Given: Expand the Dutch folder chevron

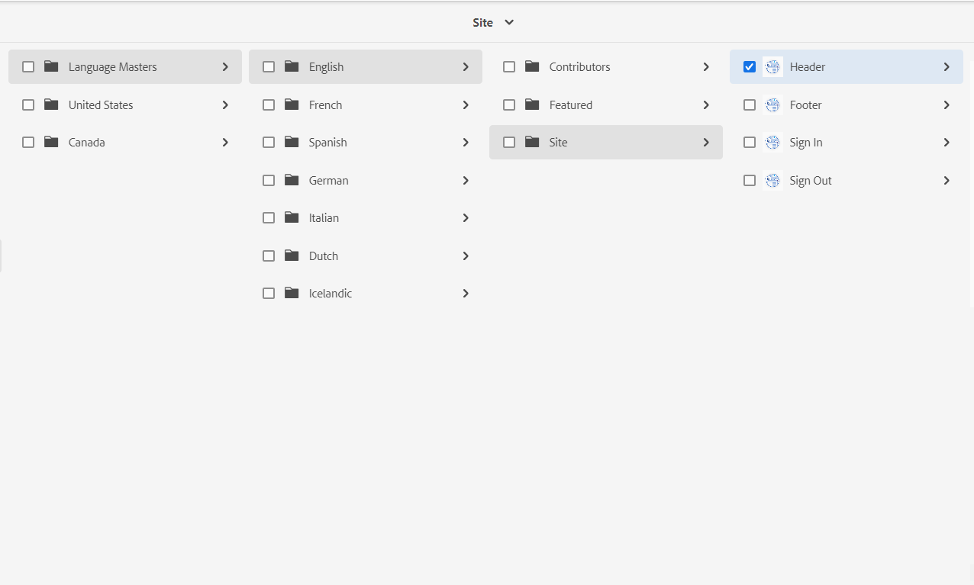Looking at the screenshot, I should [x=466, y=256].
